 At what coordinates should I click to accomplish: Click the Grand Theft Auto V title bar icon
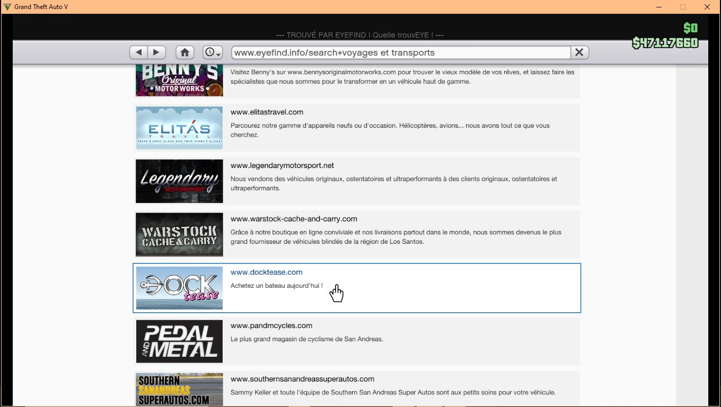click(x=7, y=7)
